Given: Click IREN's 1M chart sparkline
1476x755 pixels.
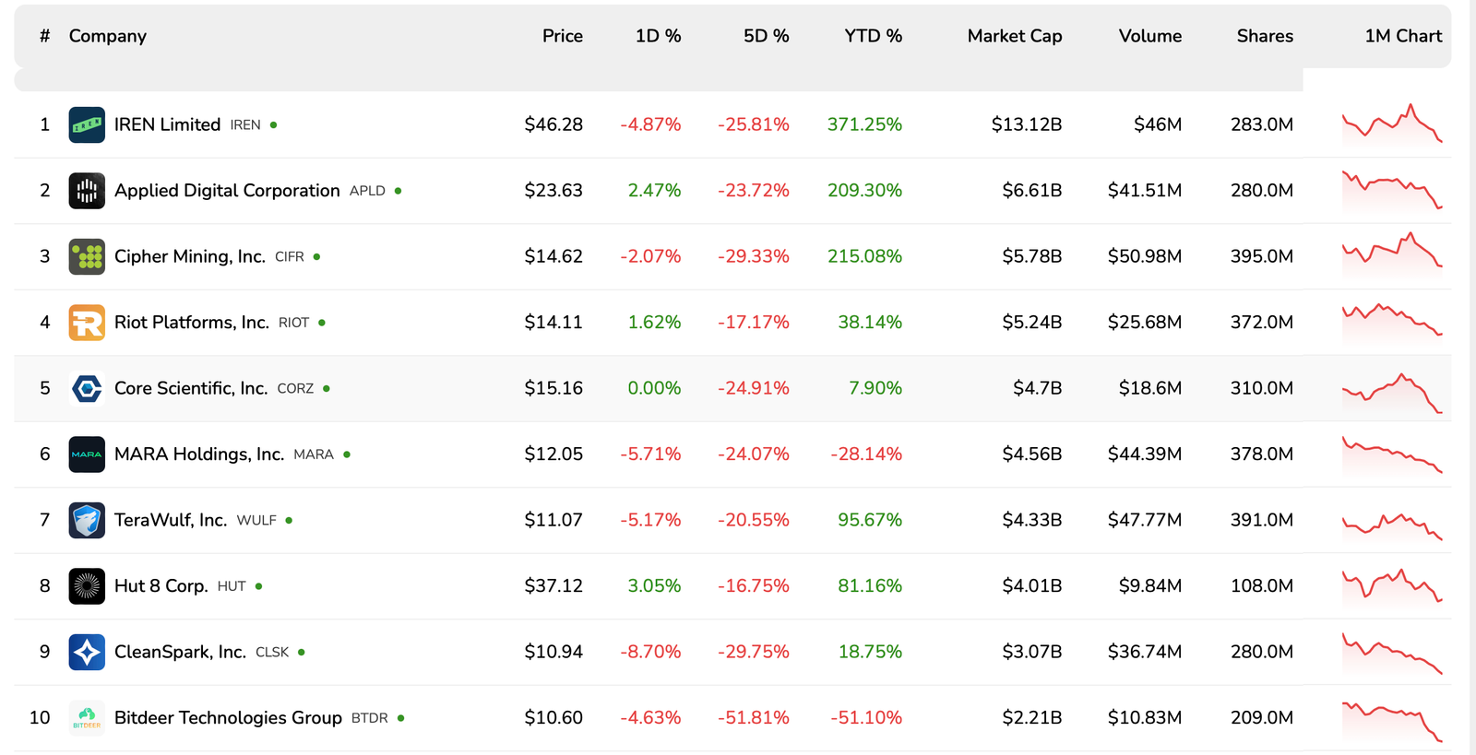Looking at the screenshot, I should click(1393, 124).
